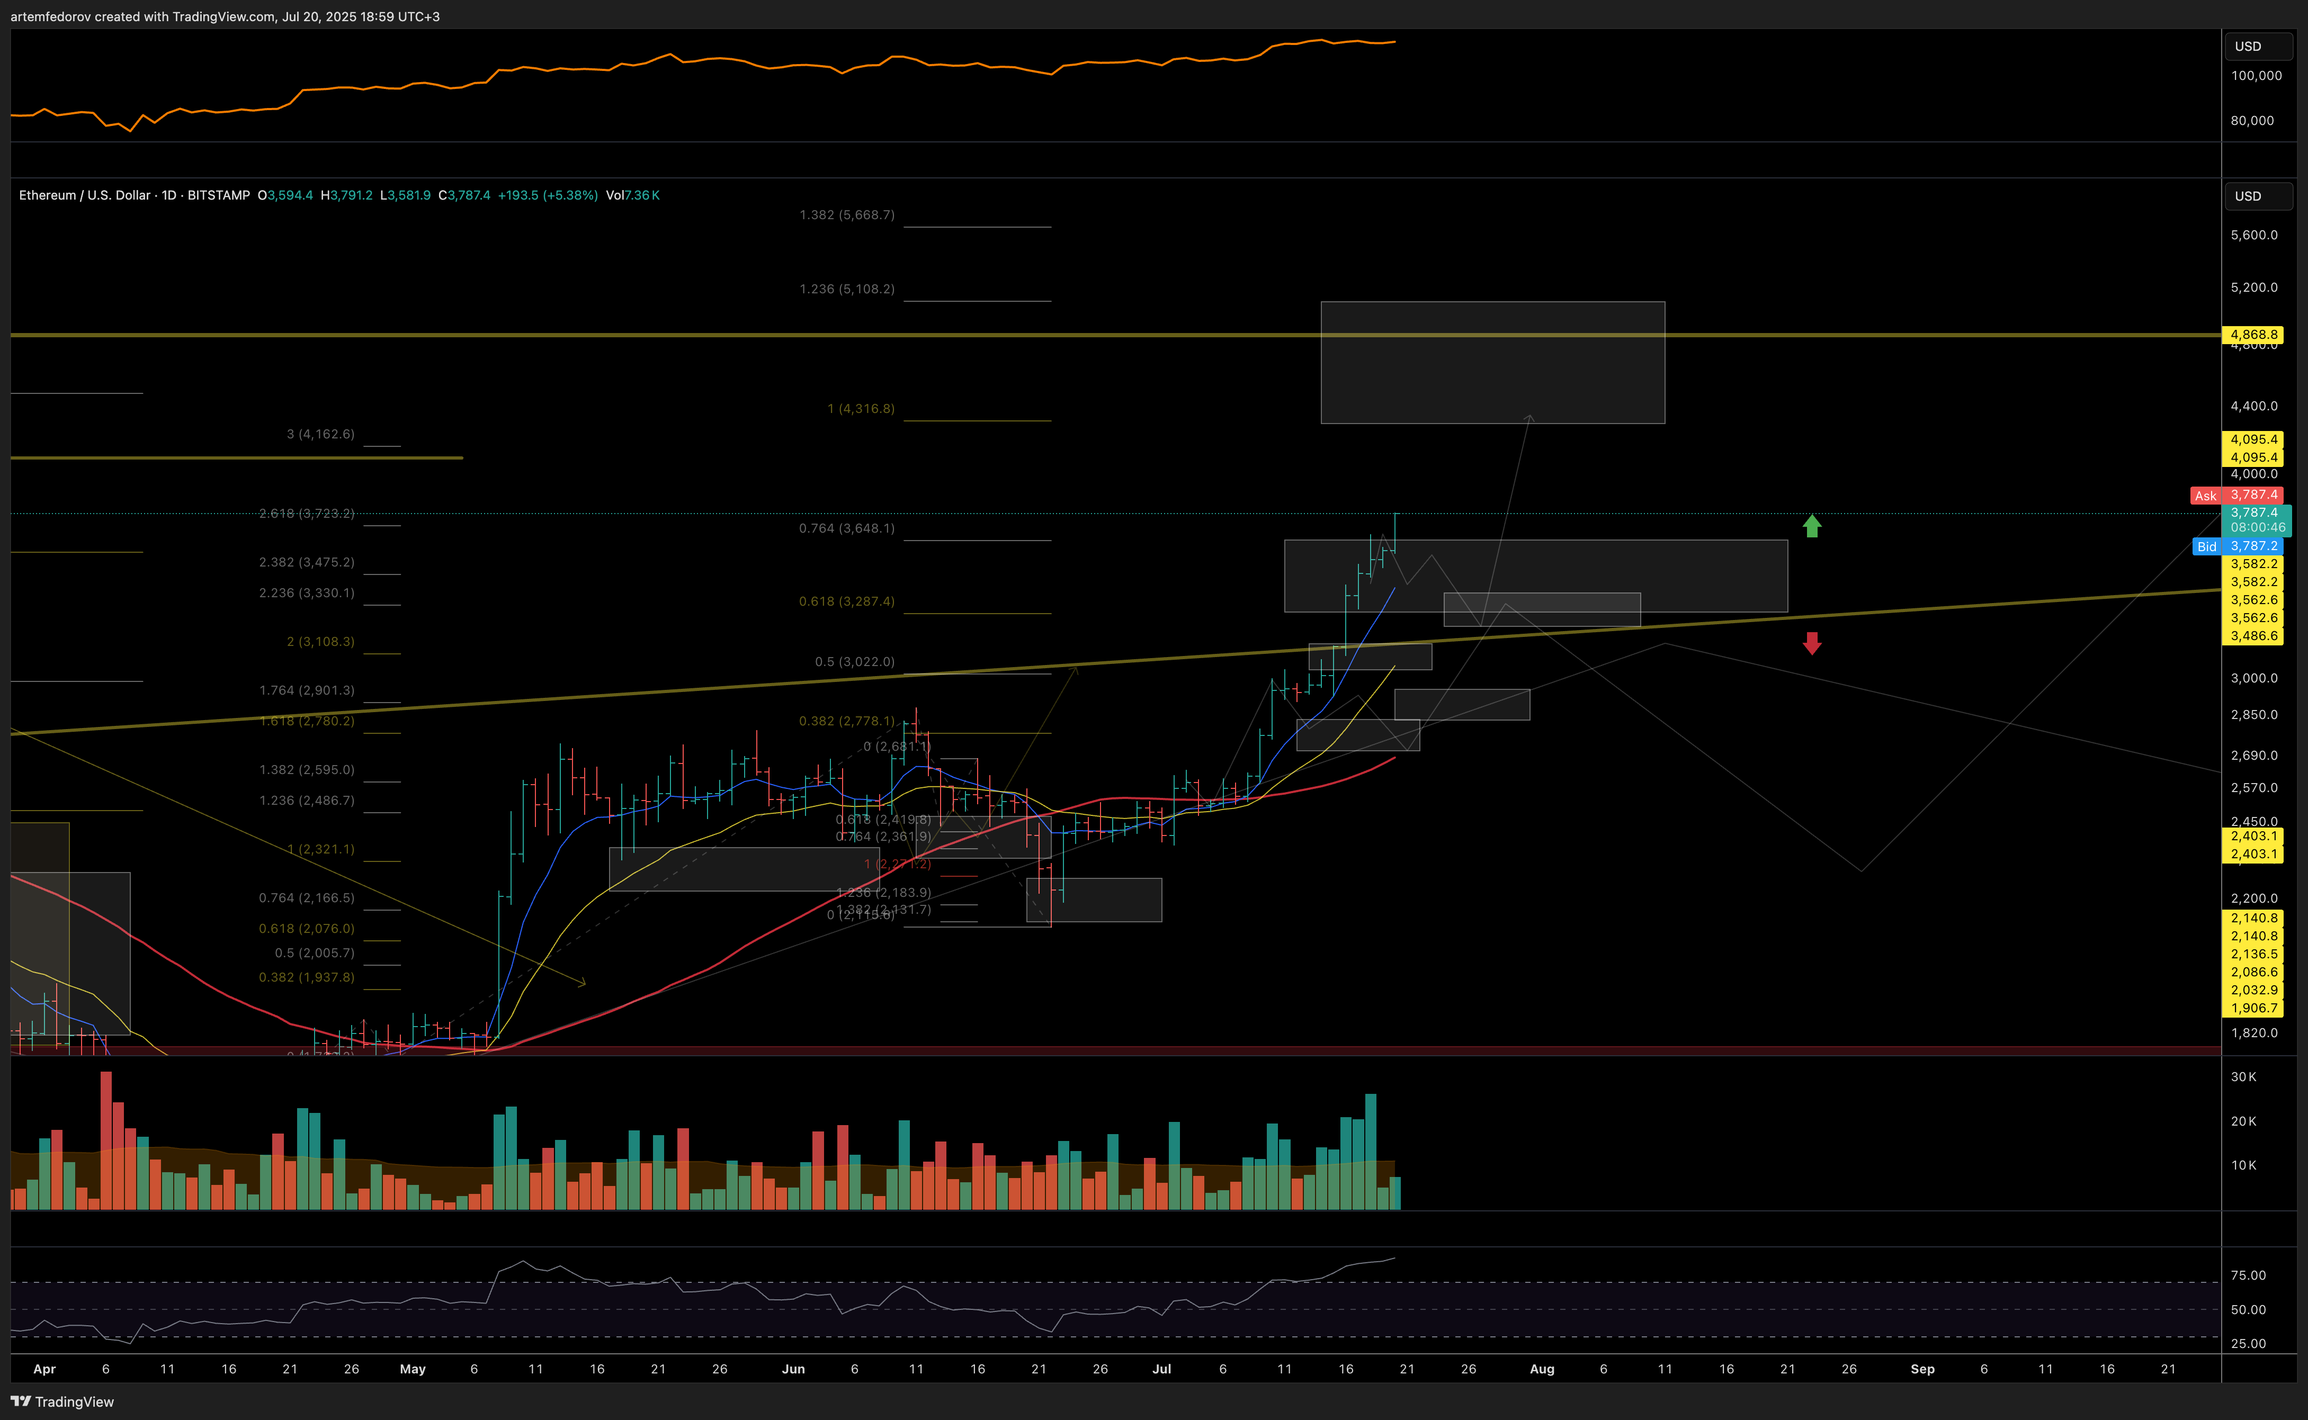Click the TradingView logo at bottom left
Viewport: 2308px width, 1420px height.
pos(62,1401)
